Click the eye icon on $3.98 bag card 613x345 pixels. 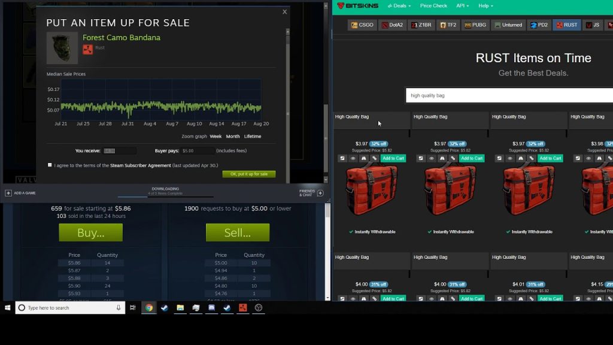click(588, 158)
